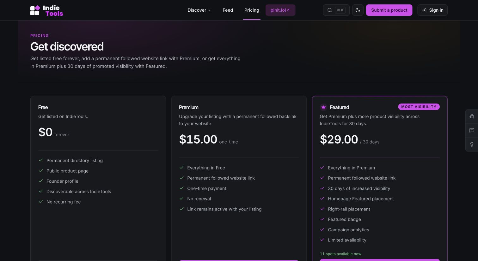Click the lightbulb idea icon on side rail

pyautogui.click(x=472, y=145)
